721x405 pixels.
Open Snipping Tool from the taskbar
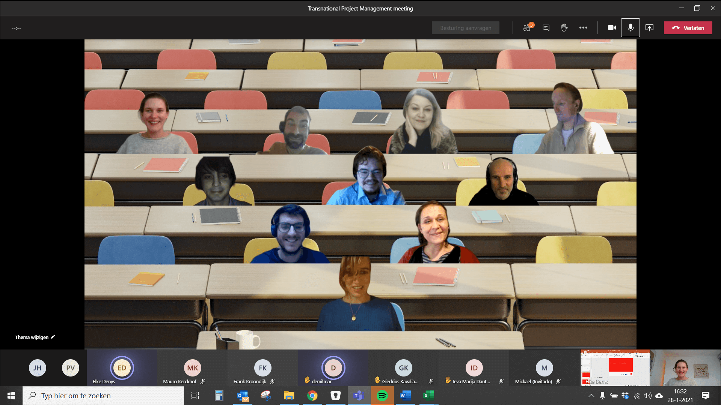[266, 396]
